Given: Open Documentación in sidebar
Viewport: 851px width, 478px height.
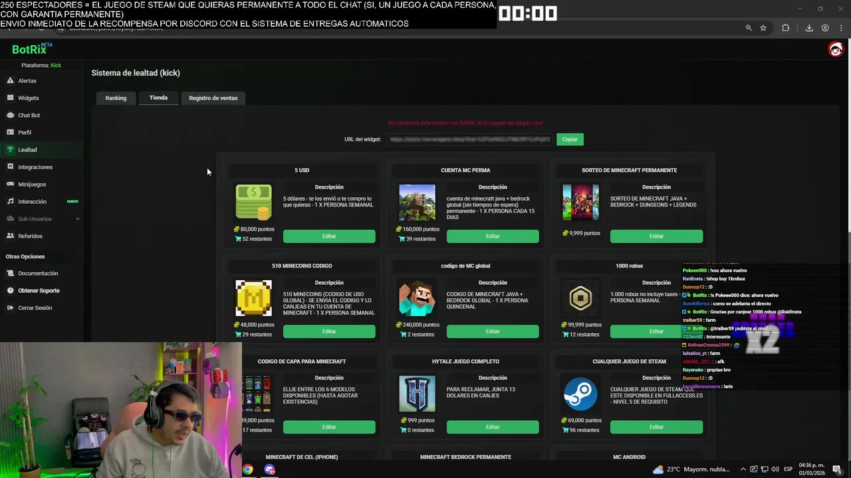Looking at the screenshot, I should (38, 273).
